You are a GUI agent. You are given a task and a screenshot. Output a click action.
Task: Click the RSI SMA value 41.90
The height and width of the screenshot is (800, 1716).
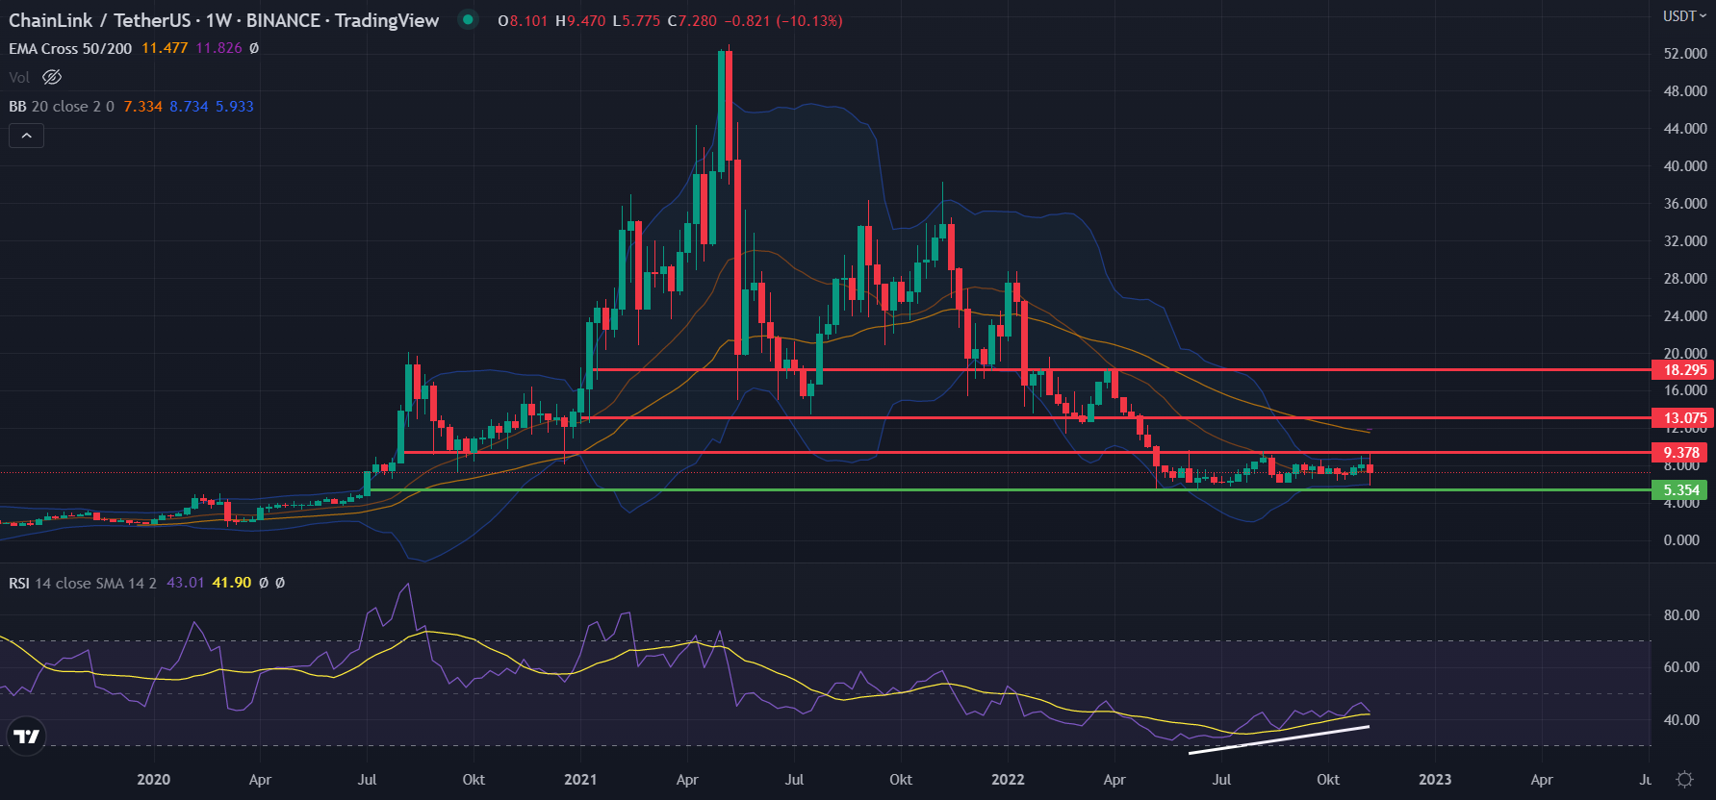tap(232, 583)
